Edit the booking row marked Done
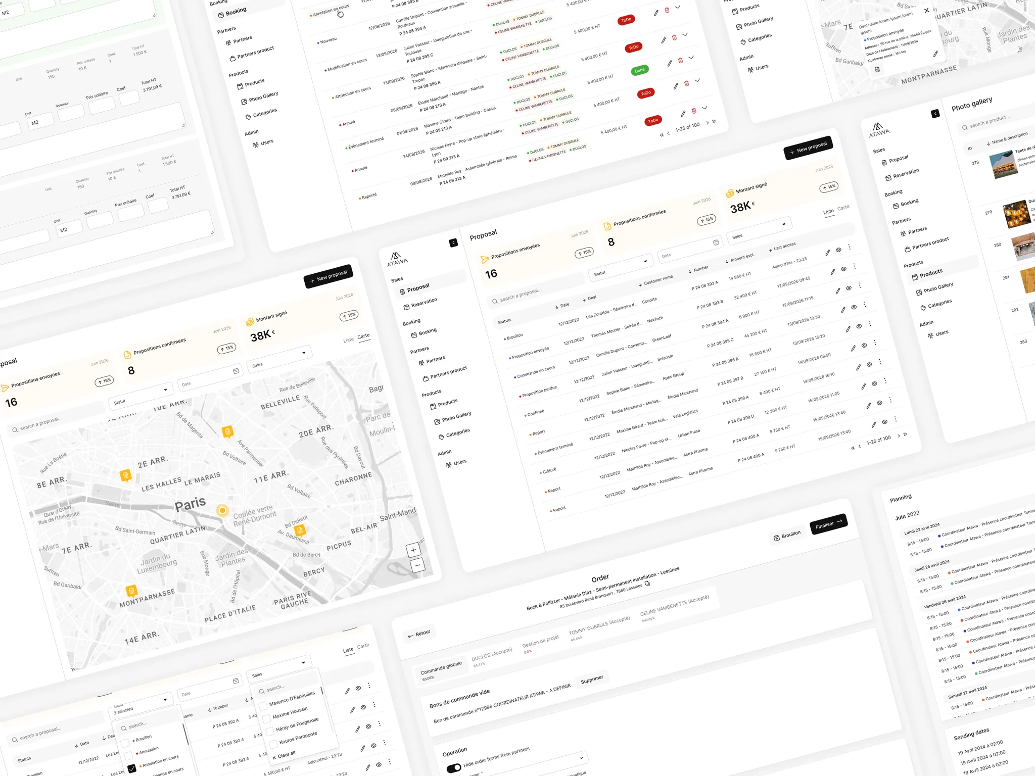This screenshot has width=1035, height=776. point(670,63)
